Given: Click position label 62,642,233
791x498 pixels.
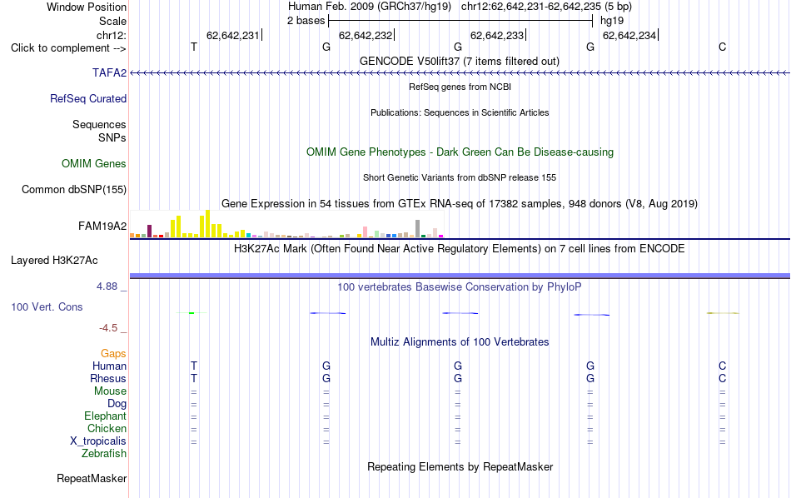Looking at the screenshot, I should [497, 35].
